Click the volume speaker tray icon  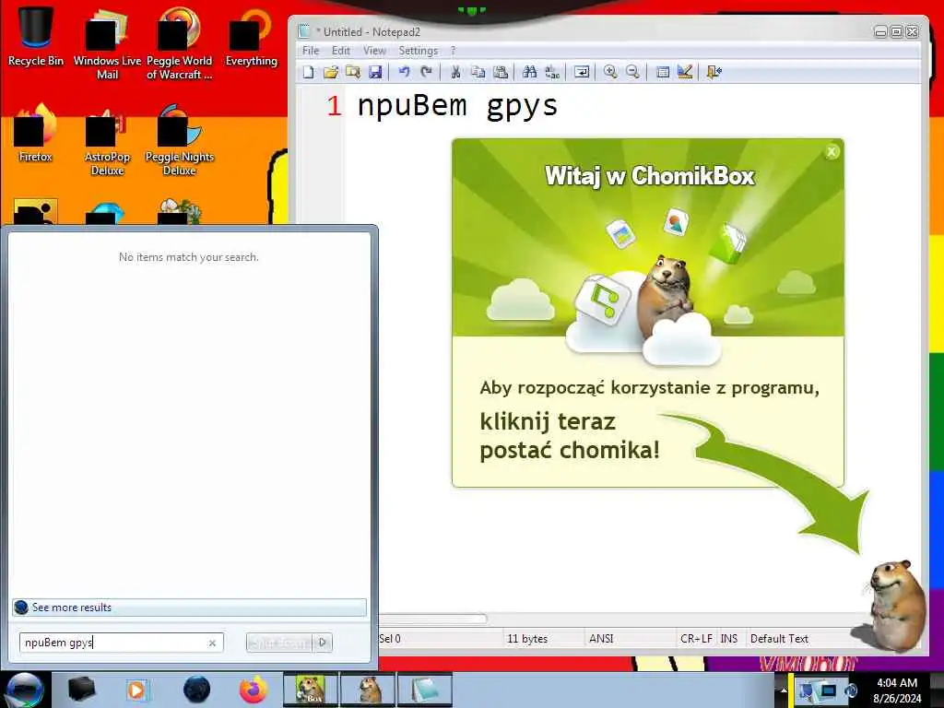[850, 690]
